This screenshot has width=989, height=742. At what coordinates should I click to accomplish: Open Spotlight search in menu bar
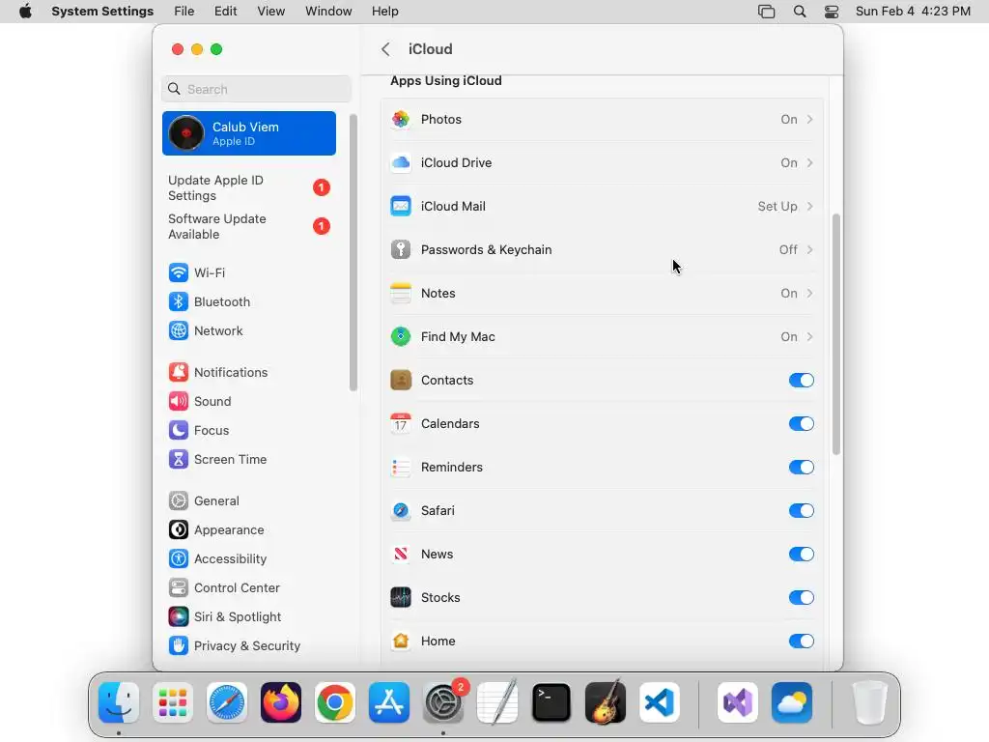click(x=800, y=12)
